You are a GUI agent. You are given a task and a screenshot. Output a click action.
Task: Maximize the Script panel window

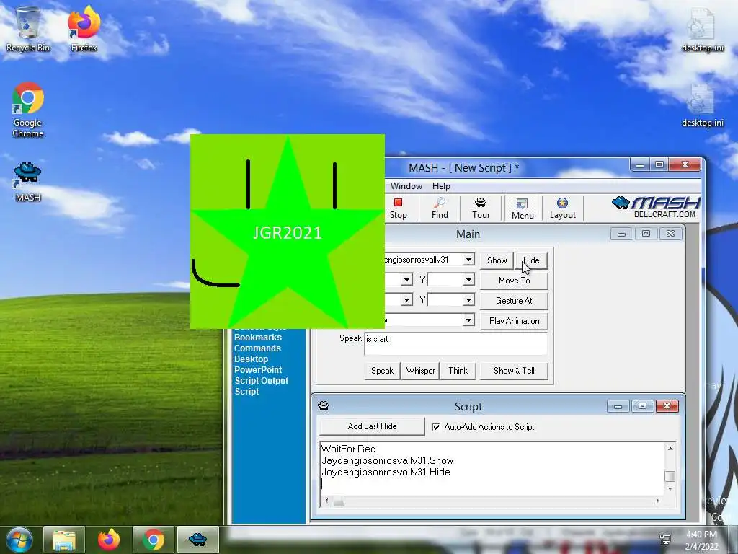tap(642, 406)
